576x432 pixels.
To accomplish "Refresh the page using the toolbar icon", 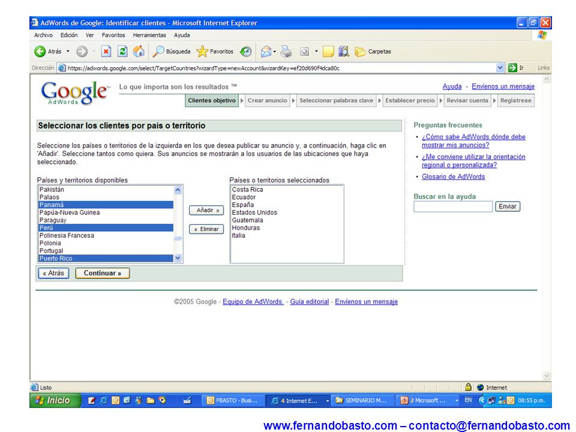I will click(x=122, y=52).
